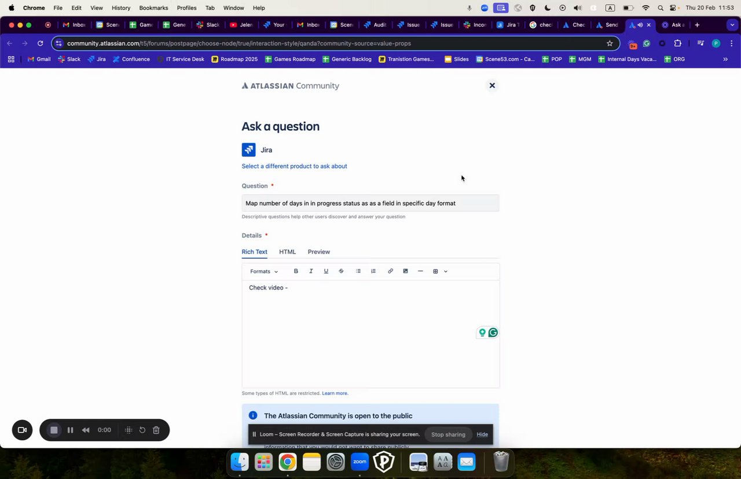Open the Spotlight search icon
The image size is (741, 479).
pyautogui.click(x=661, y=8)
